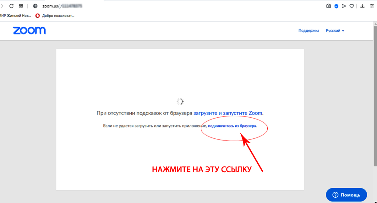This screenshot has height=203, width=377.
Task: Click the "загрузите и запустите Zoom" link
Action: tap(228, 113)
